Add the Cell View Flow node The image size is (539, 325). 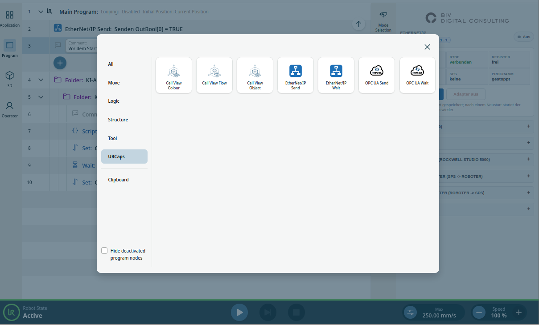click(214, 75)
